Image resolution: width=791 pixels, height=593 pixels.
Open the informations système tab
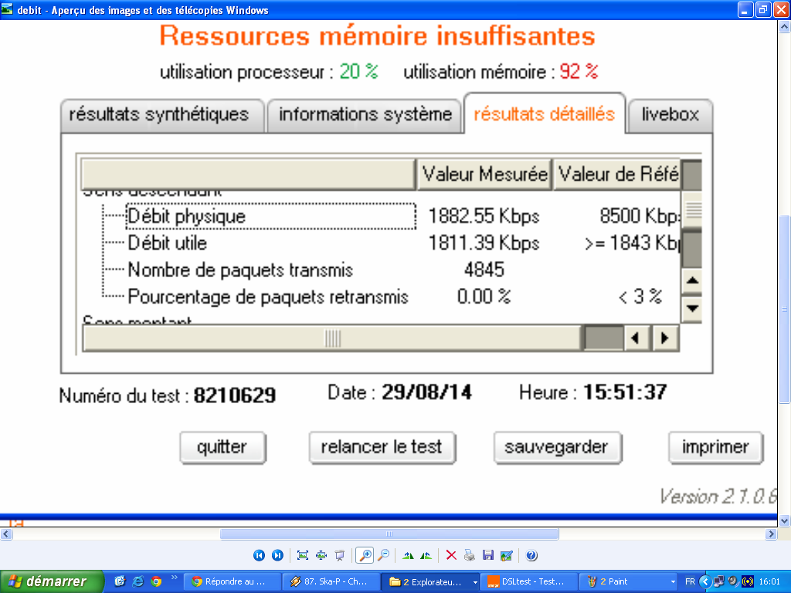365,115
